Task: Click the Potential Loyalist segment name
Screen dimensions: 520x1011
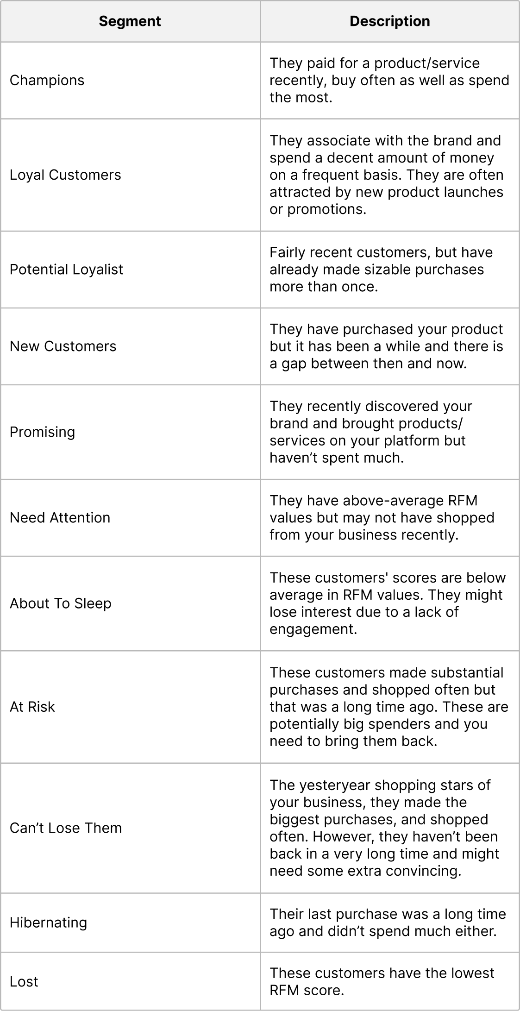Action: click(x=66, y=270)
